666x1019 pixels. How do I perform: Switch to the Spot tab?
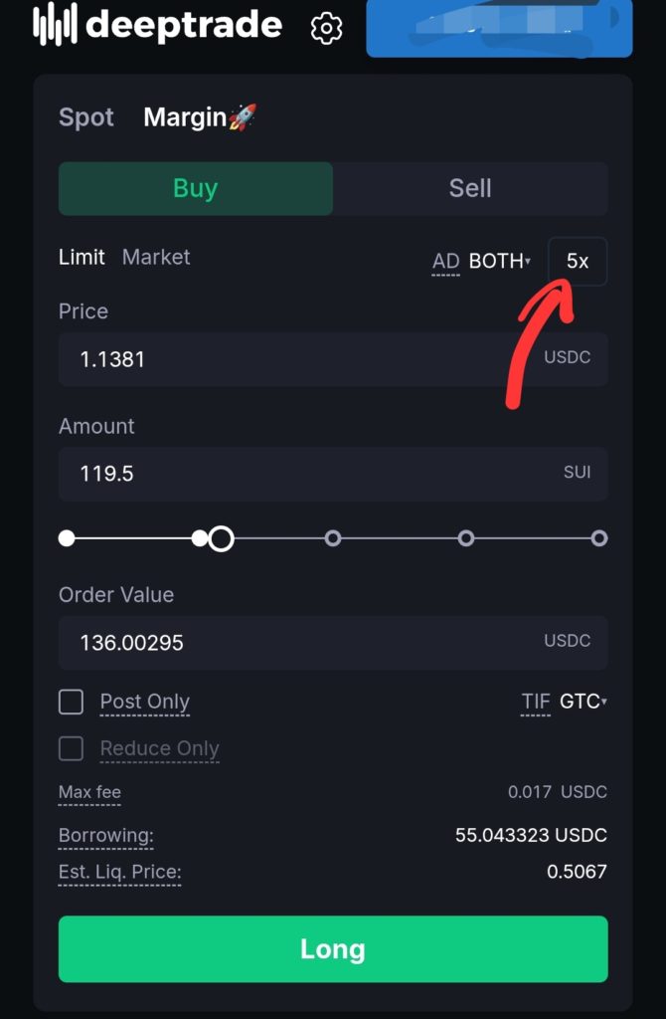click(86, 117)
